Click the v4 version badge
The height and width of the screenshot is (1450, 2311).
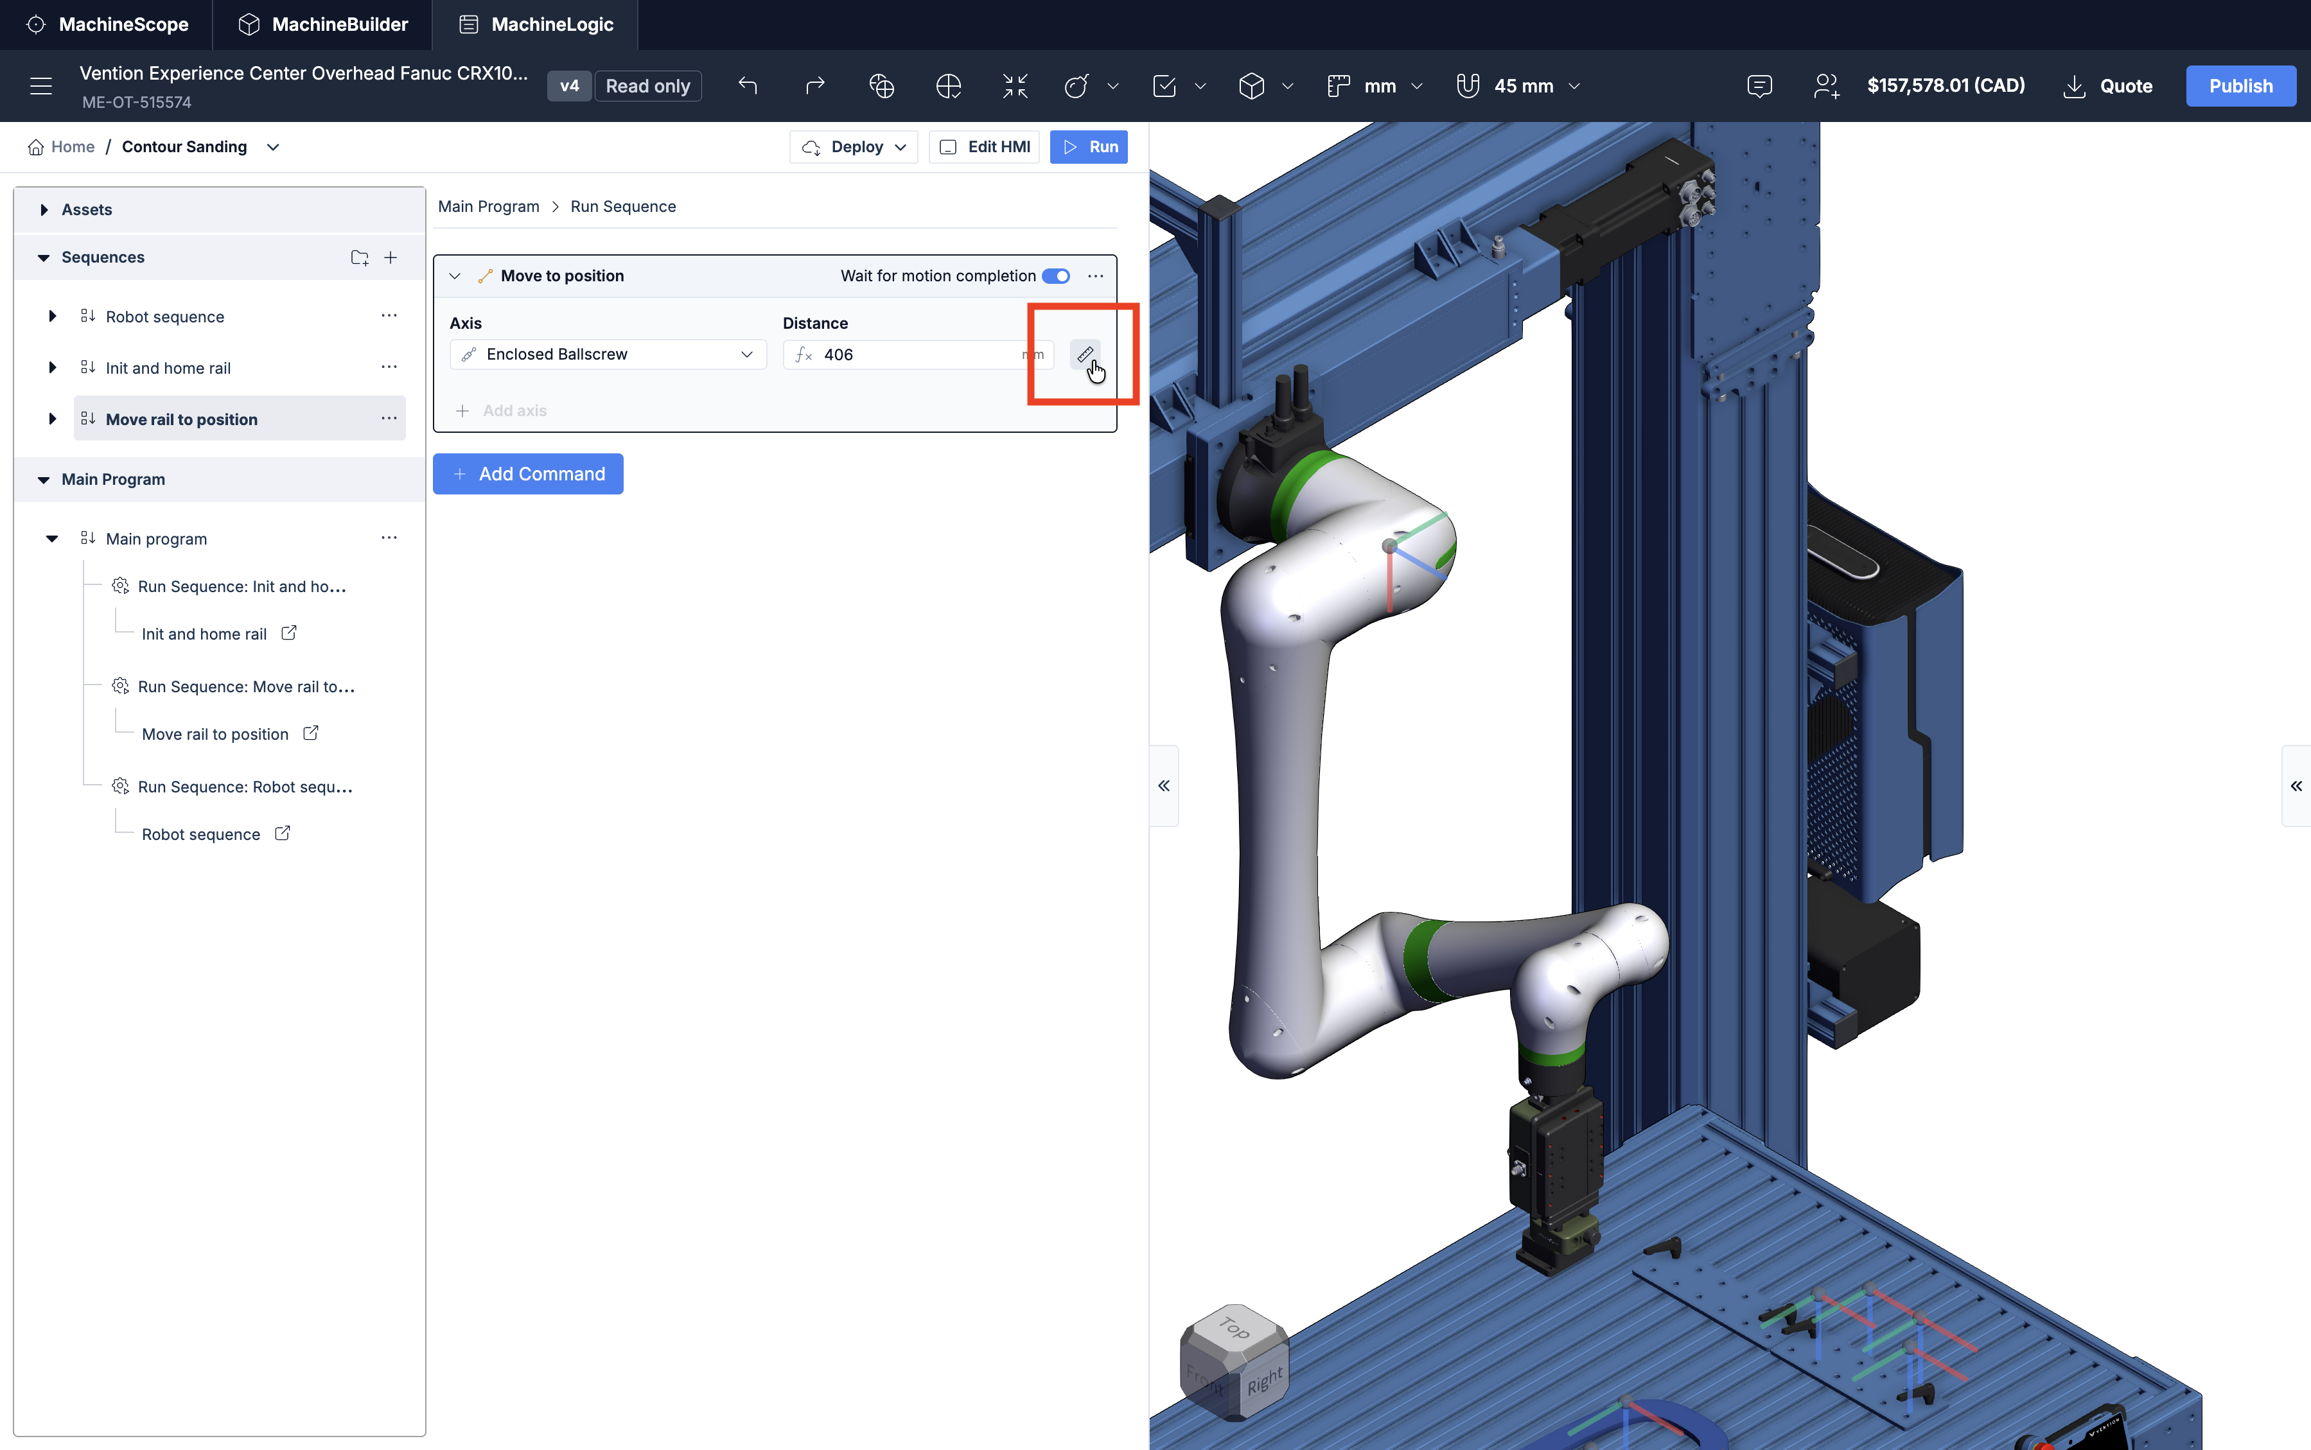pos(570,86)
